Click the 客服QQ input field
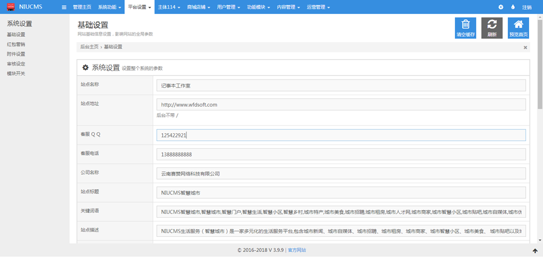The height and width of the screenshot is (258, 543). pyautogui.click(x=341, y=135)
